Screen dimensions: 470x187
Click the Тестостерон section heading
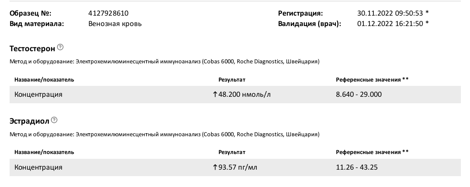32,47
